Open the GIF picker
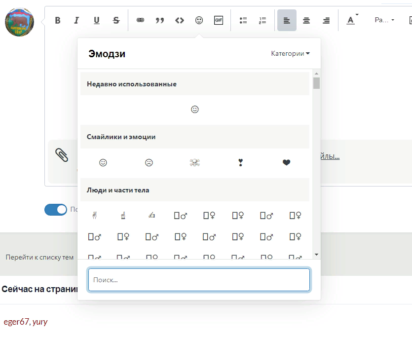 click(x=219, y=20)
